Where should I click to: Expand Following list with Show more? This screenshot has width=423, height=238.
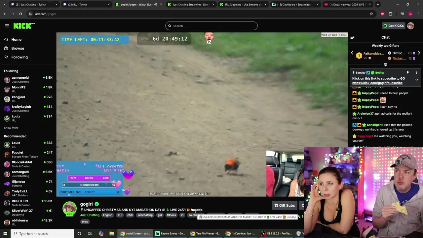(11, 128)
